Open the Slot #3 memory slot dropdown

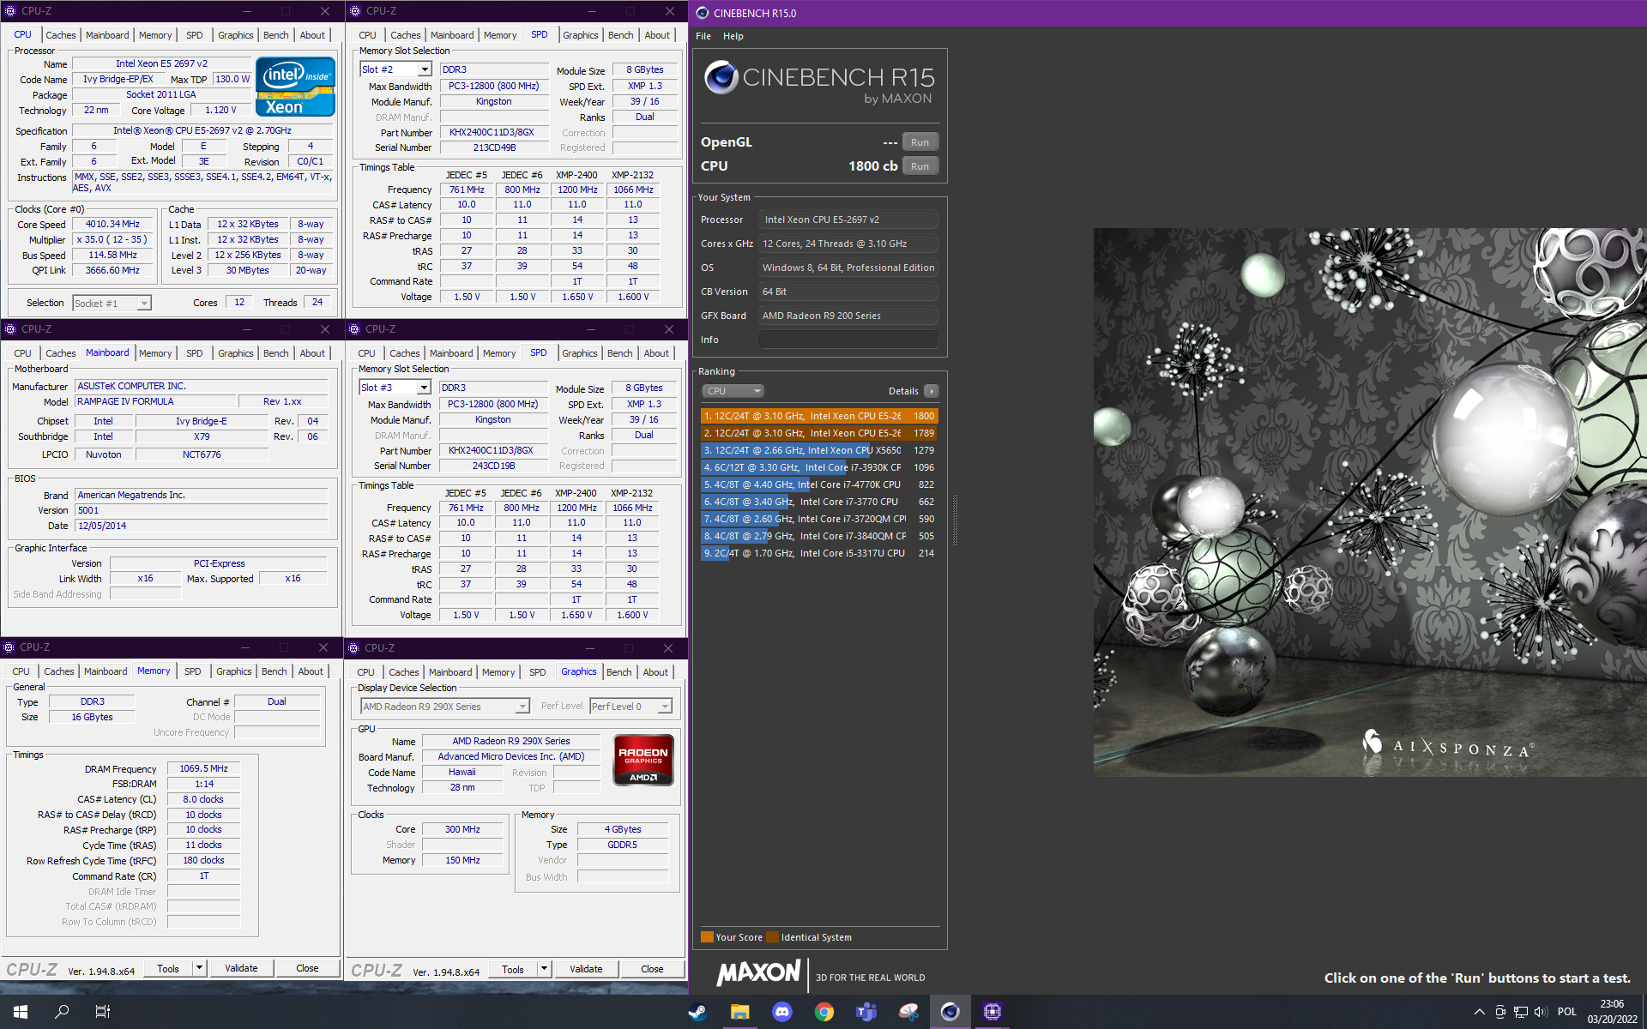423,388
